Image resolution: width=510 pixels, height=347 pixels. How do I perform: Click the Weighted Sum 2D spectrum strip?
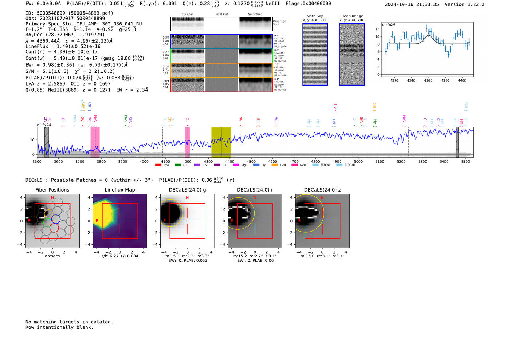pyautogui.click(x=221, y=24)
